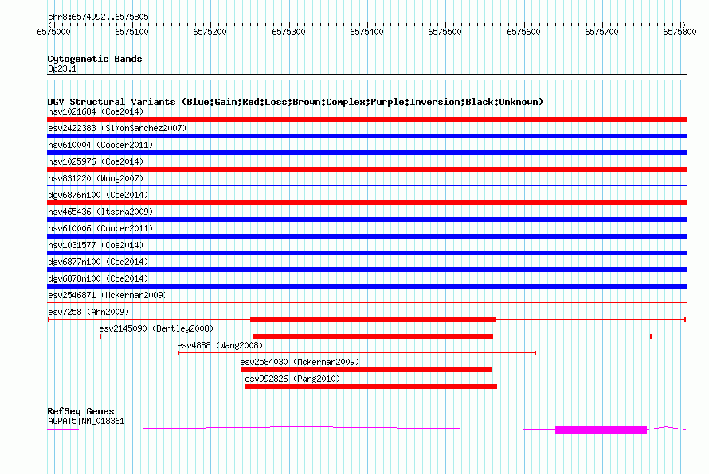Click the esv7258 (Ahn2009) label
Viewport: 709px width, 474px height.
click(x=88, y=312)
